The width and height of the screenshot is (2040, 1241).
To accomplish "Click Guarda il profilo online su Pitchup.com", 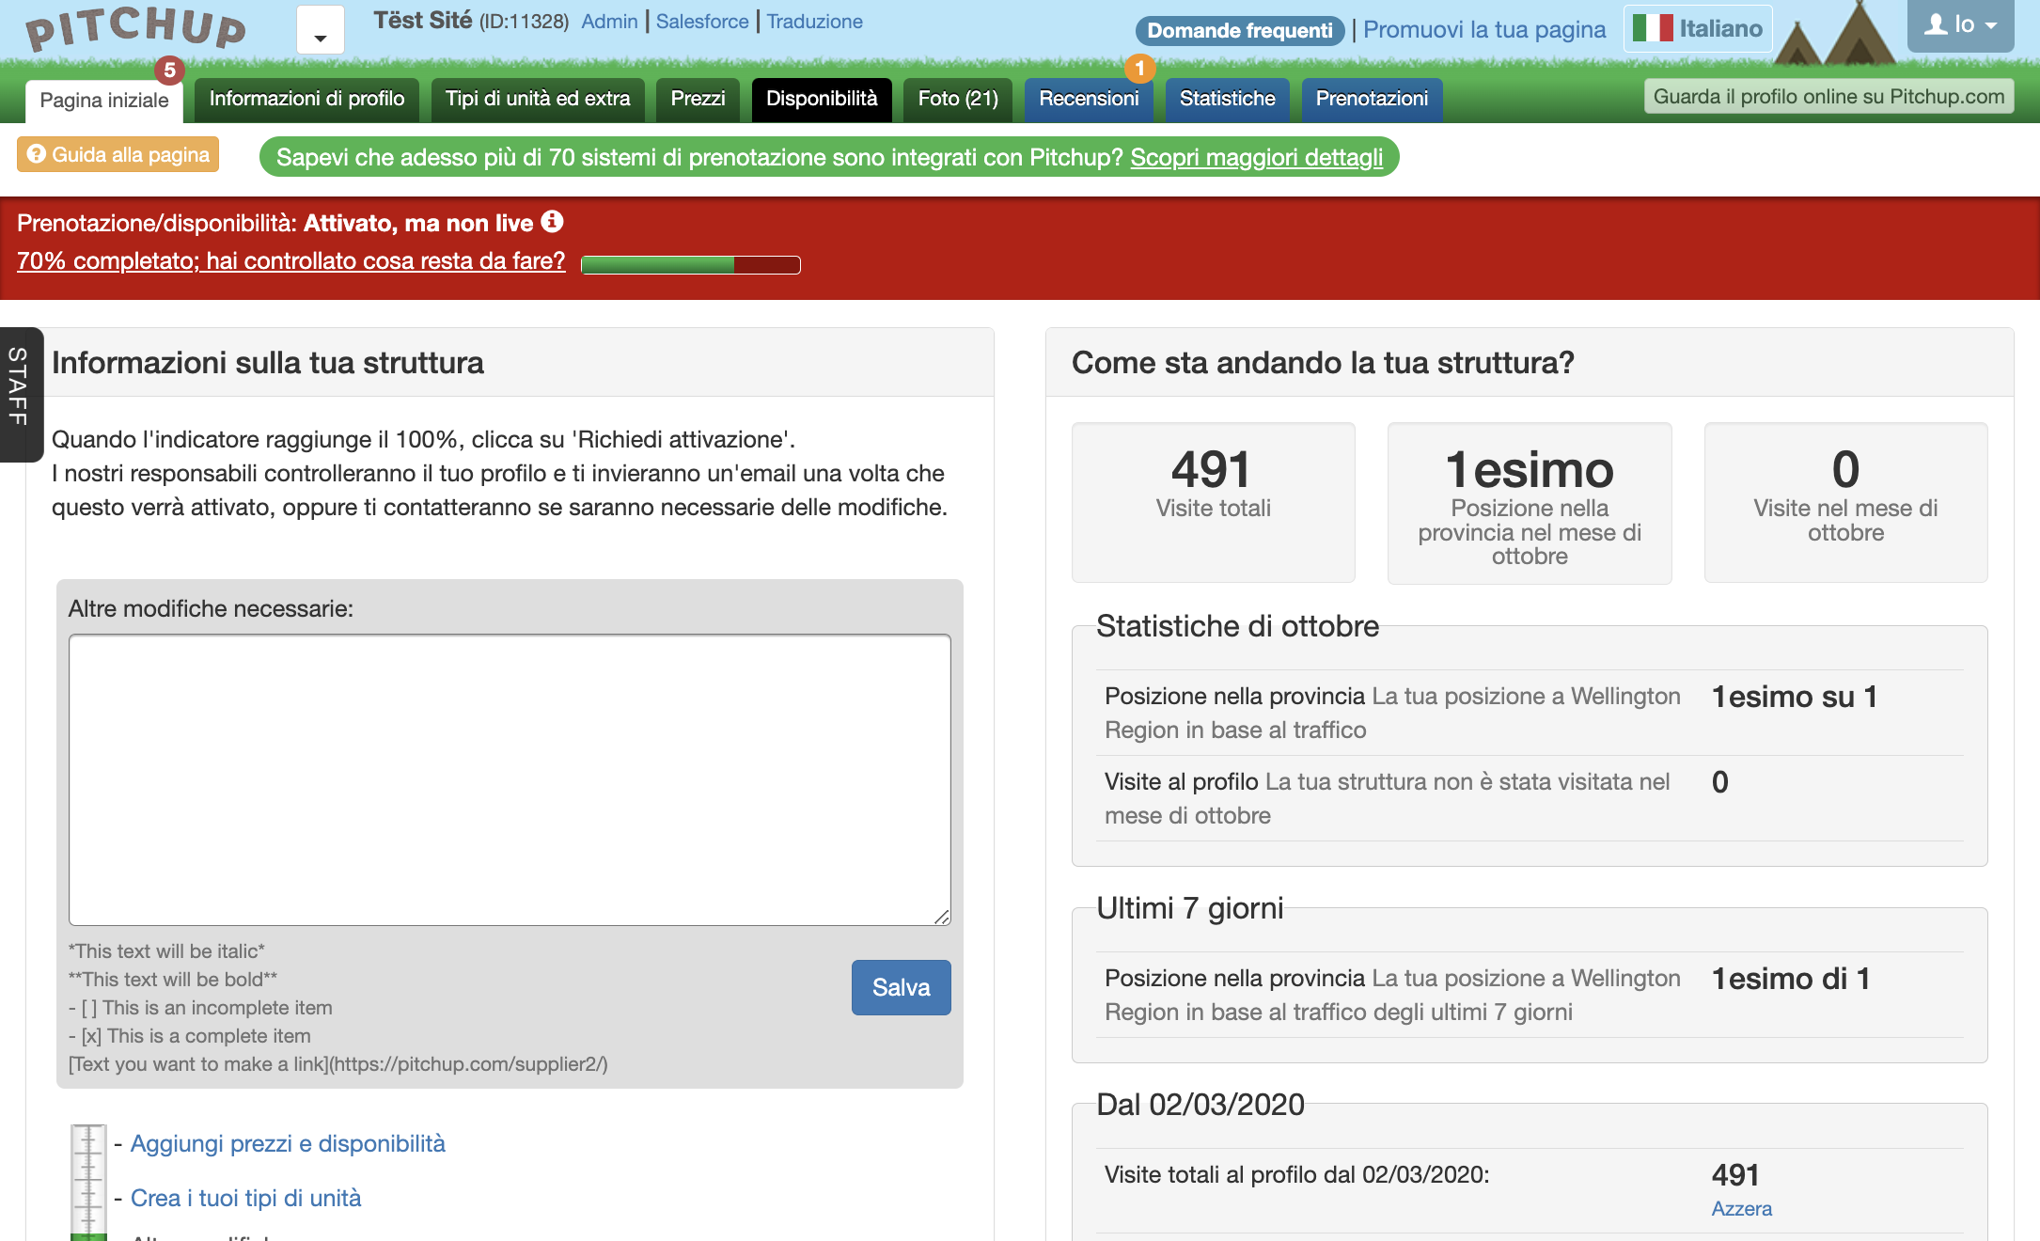I will pyautogui.click(x=1828, y=96).
